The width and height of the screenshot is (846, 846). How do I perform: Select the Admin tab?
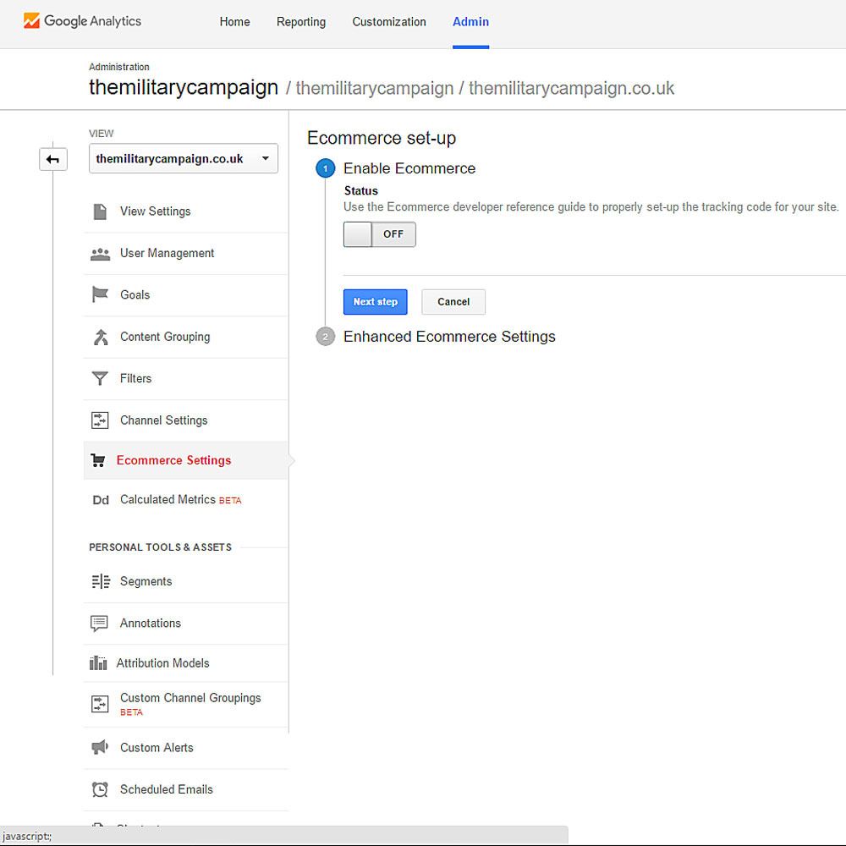click(x=470, y=22)
